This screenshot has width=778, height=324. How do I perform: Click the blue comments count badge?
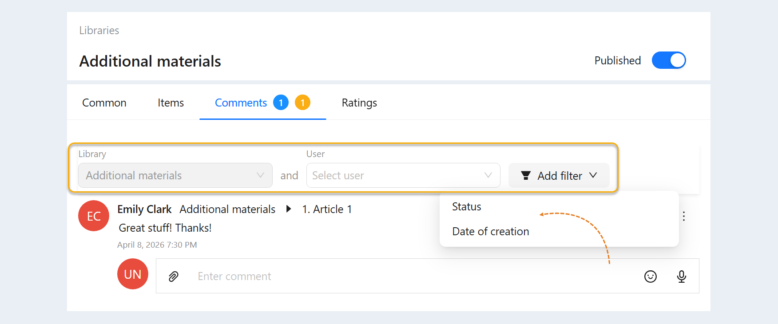pos(281,103)
